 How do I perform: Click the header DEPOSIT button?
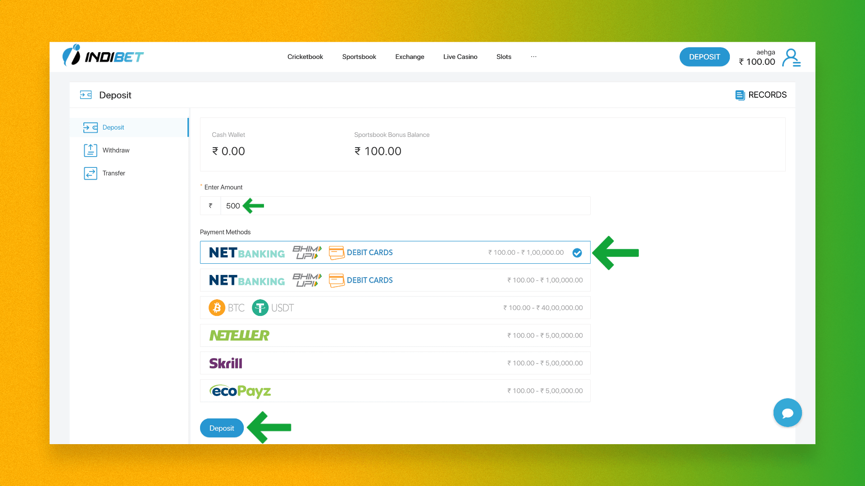(x=704, y=57)
